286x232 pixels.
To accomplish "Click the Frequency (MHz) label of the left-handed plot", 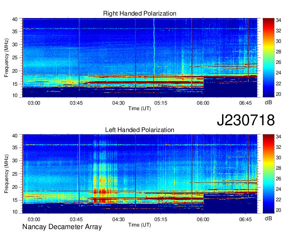I will click(x=6, y=174).
